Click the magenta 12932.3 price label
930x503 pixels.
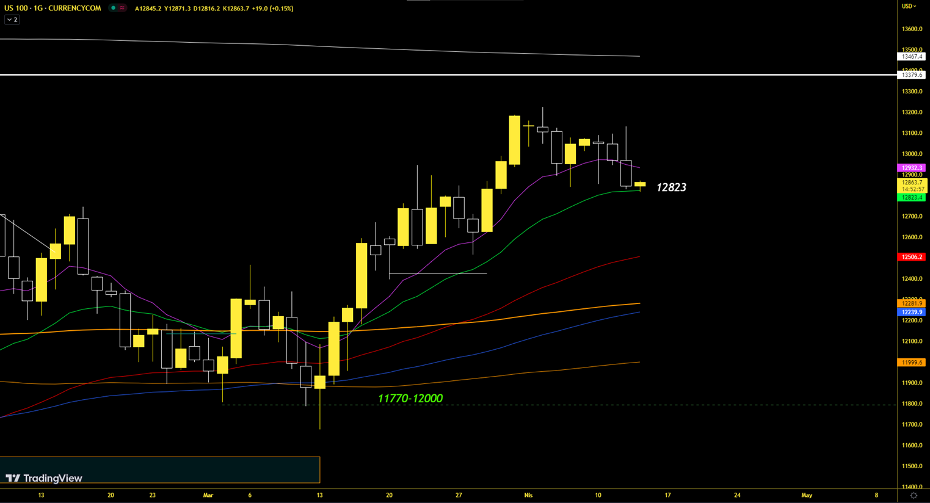912,168
